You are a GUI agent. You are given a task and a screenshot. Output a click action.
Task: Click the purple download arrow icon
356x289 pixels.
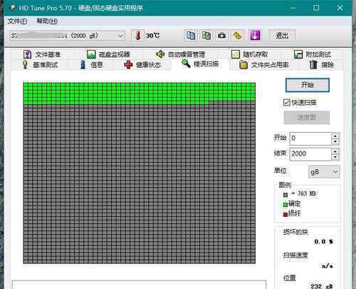pos(255,36)
